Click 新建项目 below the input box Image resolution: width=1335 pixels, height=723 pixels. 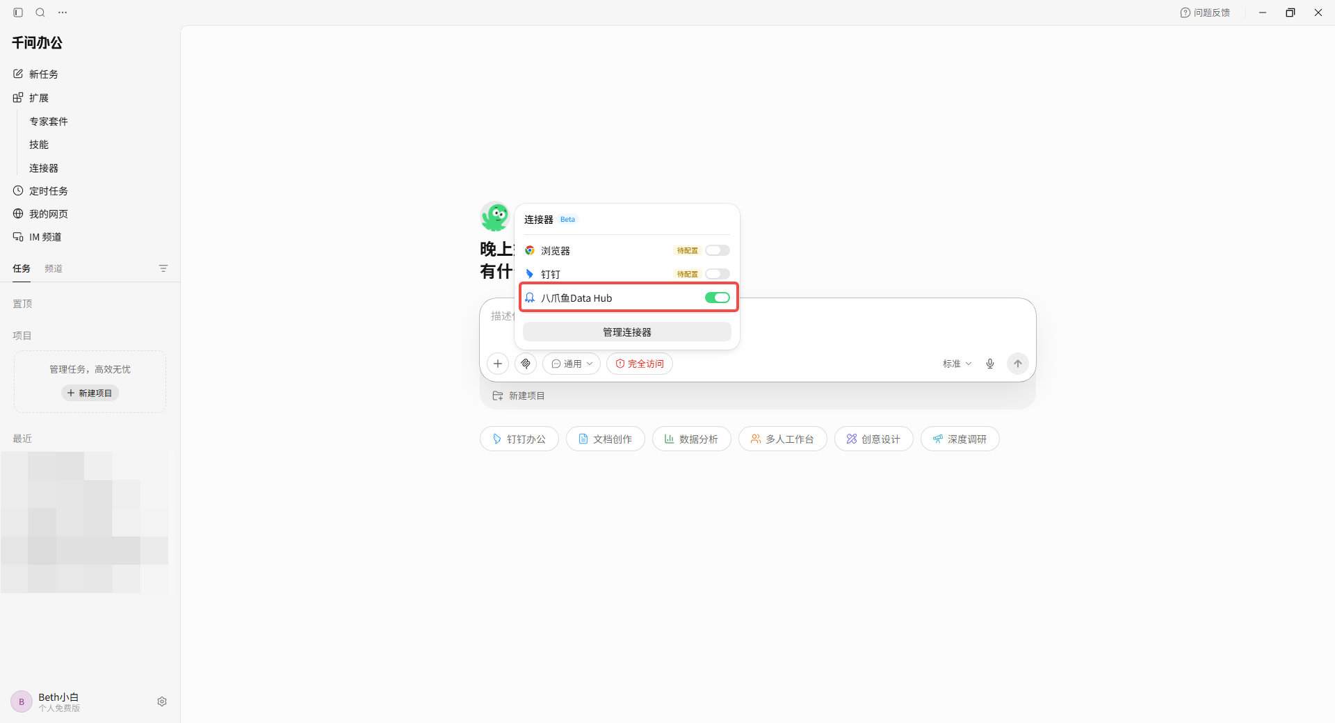519,396
